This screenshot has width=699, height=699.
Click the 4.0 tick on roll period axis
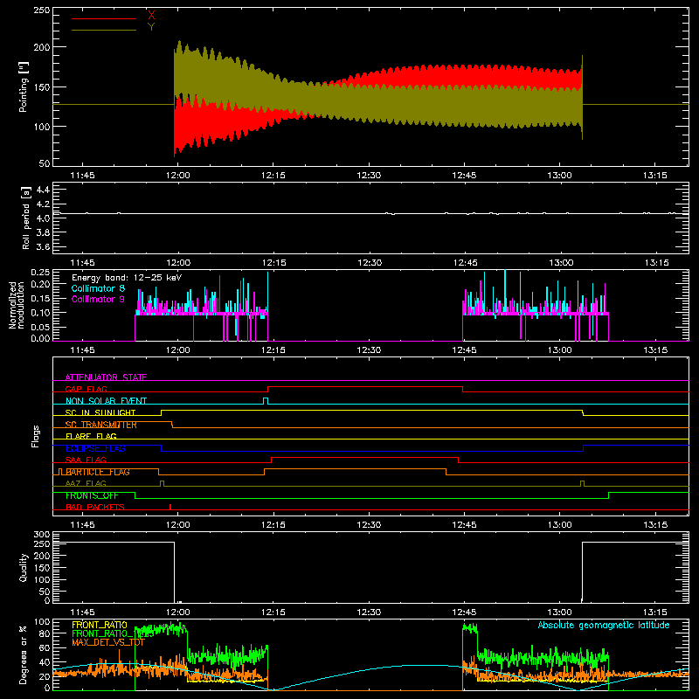[x=43, y=218]
